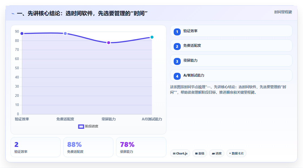Select the teal A/B测试能力 data point
This screenshot has width=303, height=168.
[152, 37]
